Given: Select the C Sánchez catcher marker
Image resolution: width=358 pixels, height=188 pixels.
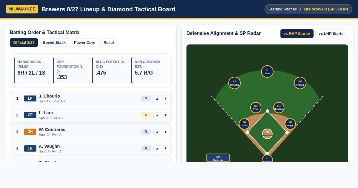Looking at the screenshot, I should tap(267, 159).
